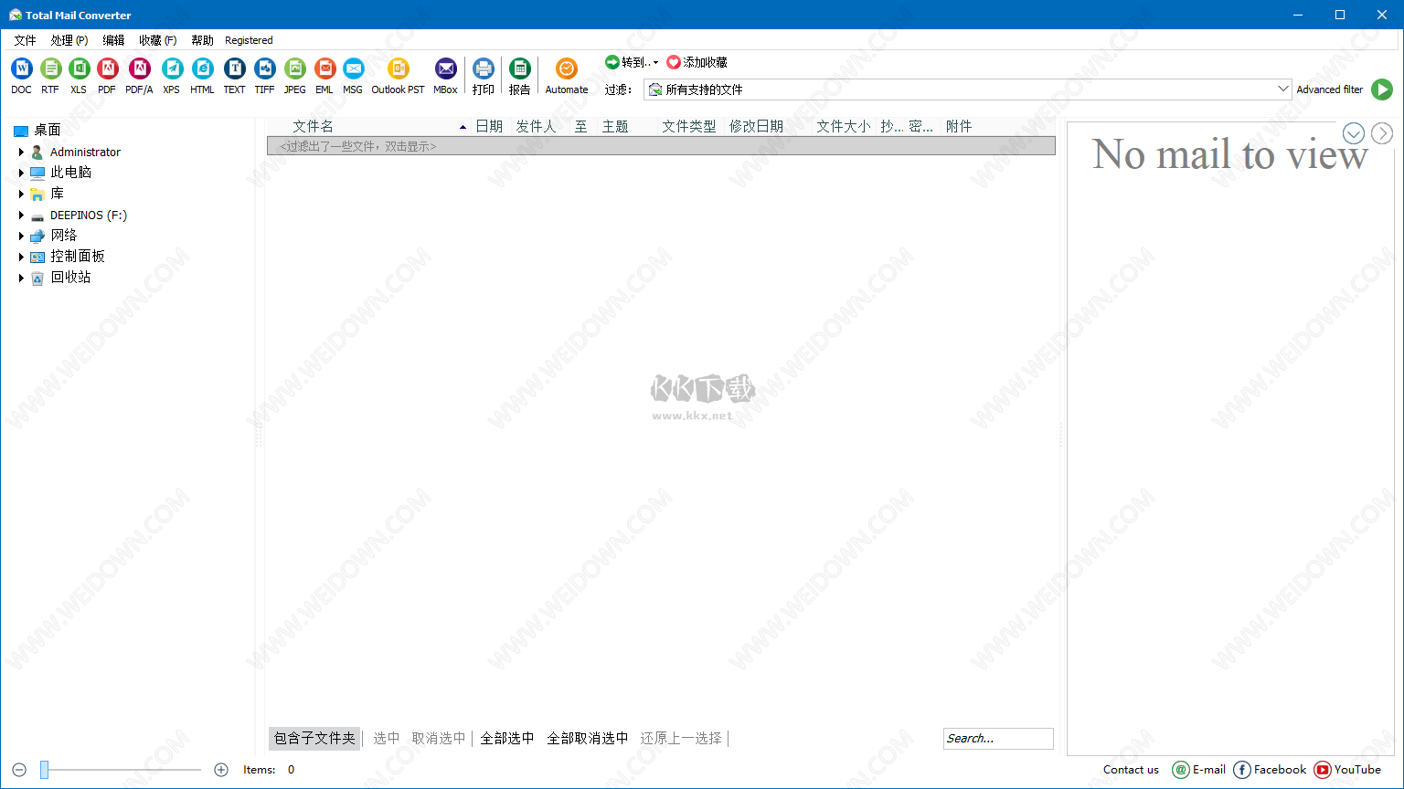Screen dimensions: 1404x789
Task: Open the 帮助 menu
Action: coord(202,40)
